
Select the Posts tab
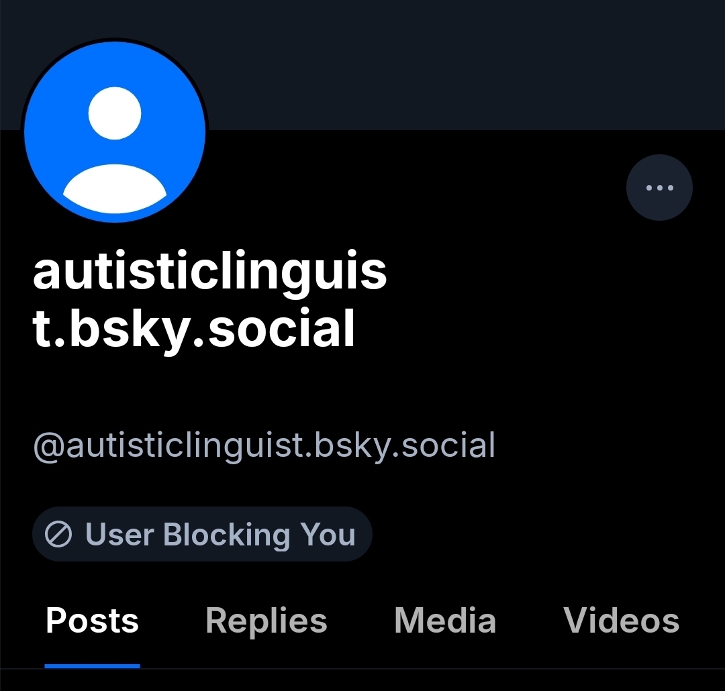point(92,621)
